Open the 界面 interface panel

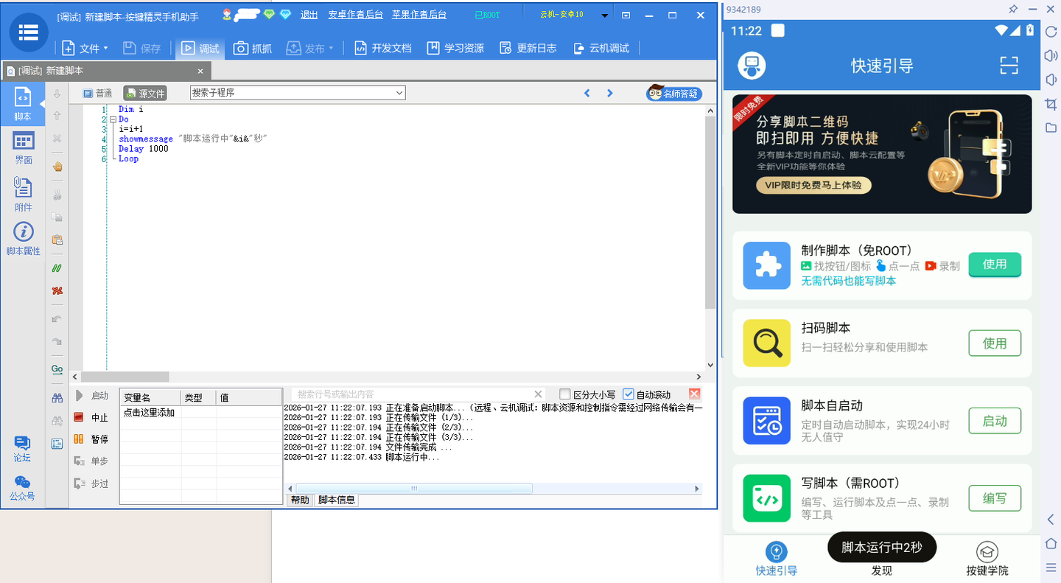[x=24, y=147]
